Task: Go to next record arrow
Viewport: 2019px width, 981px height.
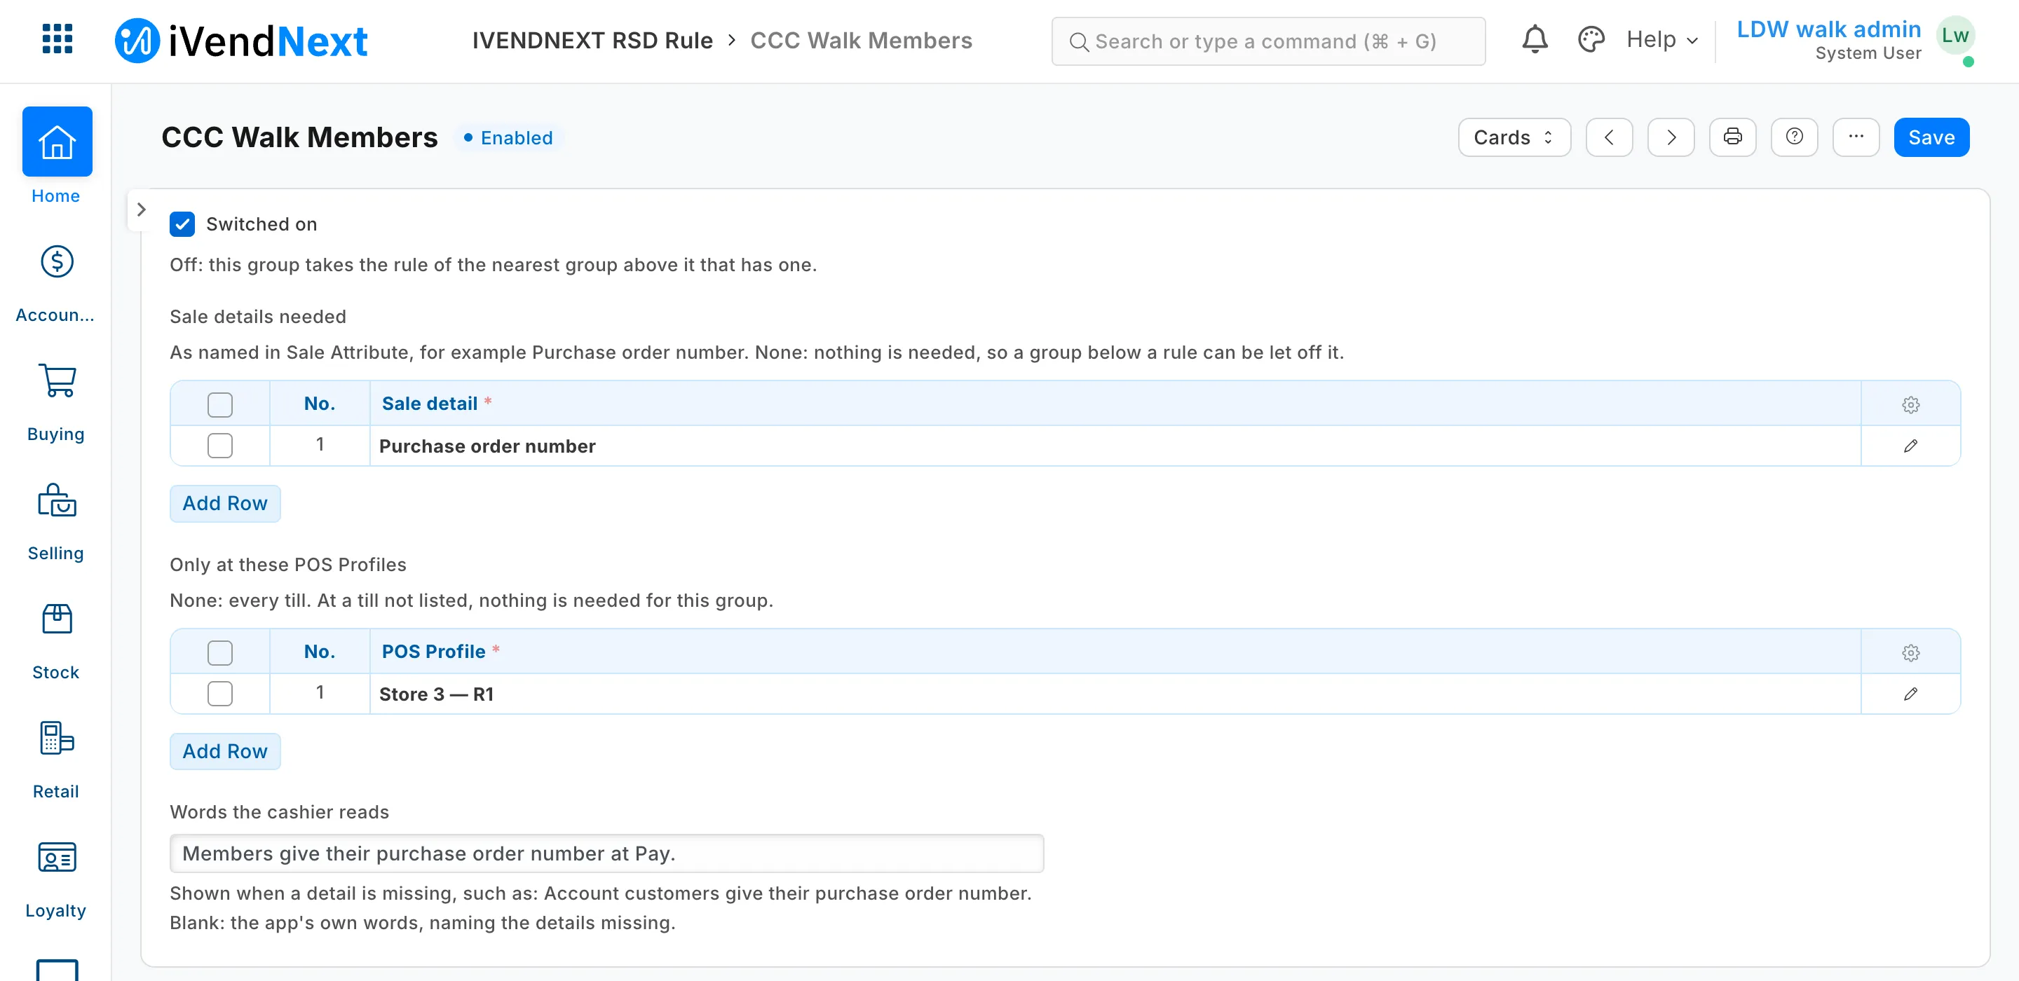Action: pyautogui.click(x=1670, y=137)
